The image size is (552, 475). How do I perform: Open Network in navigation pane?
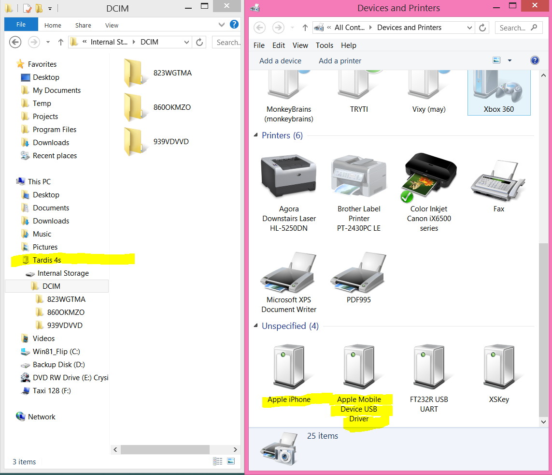(x=42, y=416)
